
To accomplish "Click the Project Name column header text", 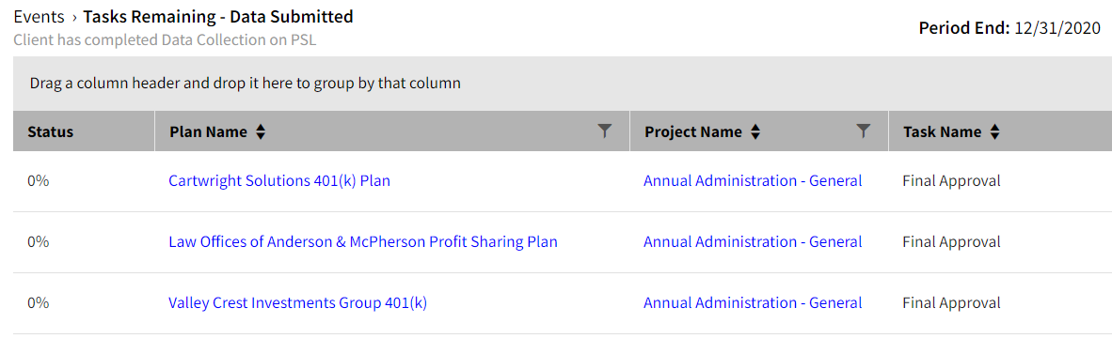I will coord(693,131).
